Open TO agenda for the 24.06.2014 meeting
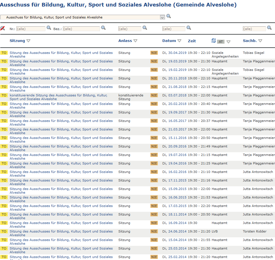This screenshot has width=275, height=260. pos(4,231)
